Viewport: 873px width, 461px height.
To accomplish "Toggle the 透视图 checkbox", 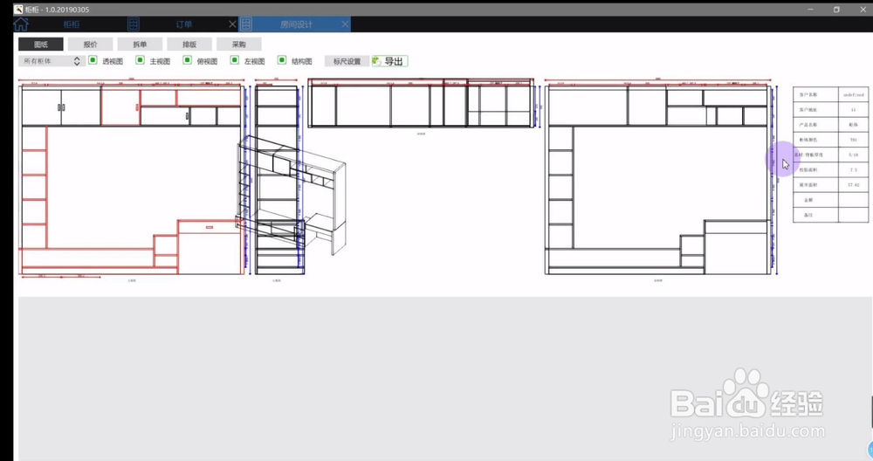I will [93, 60].
